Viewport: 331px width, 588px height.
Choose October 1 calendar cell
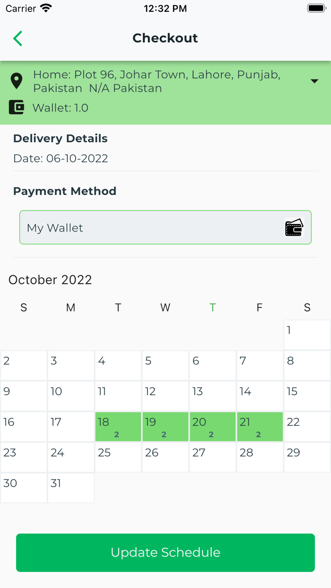(307, 335)
